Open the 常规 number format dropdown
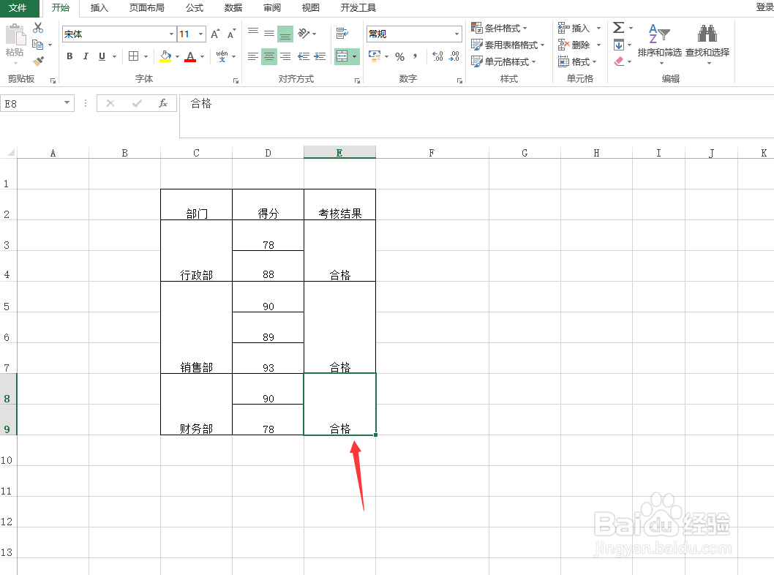This screenshot has width=774, height=575. click(413, 34)
